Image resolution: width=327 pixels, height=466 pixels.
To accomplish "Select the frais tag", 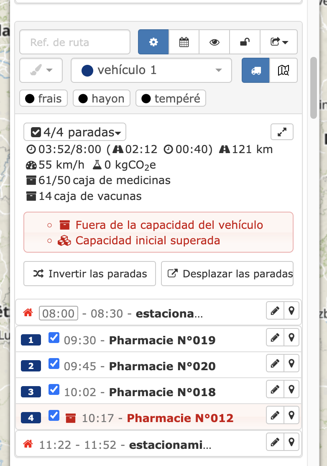I will (x=43, y=99).
